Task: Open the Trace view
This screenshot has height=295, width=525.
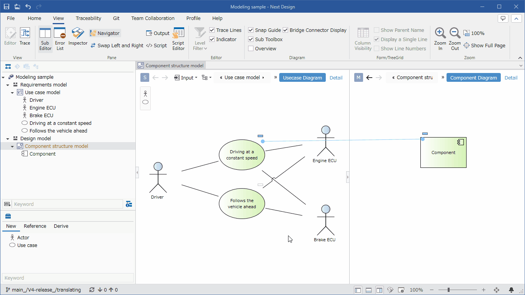Action: 25,36
